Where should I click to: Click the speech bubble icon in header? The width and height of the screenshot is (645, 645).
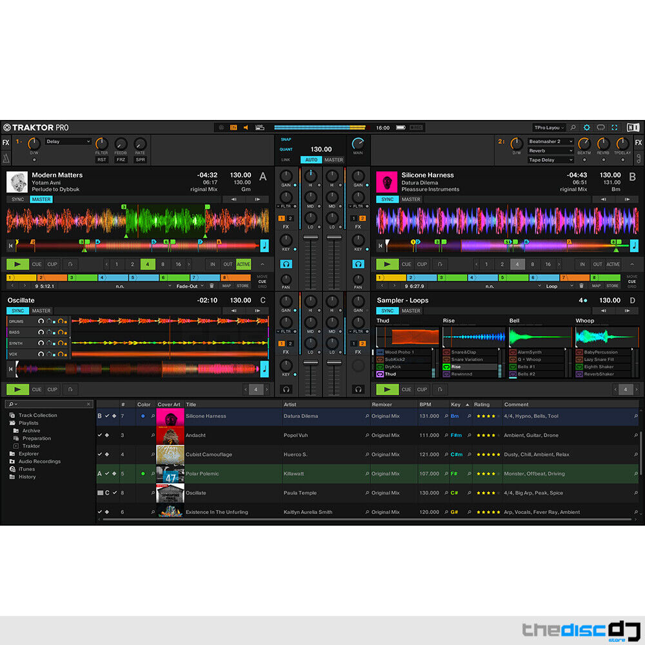tap(600, 128)
